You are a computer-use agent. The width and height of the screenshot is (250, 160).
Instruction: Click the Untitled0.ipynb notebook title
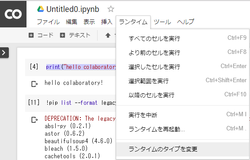[73, 9]
